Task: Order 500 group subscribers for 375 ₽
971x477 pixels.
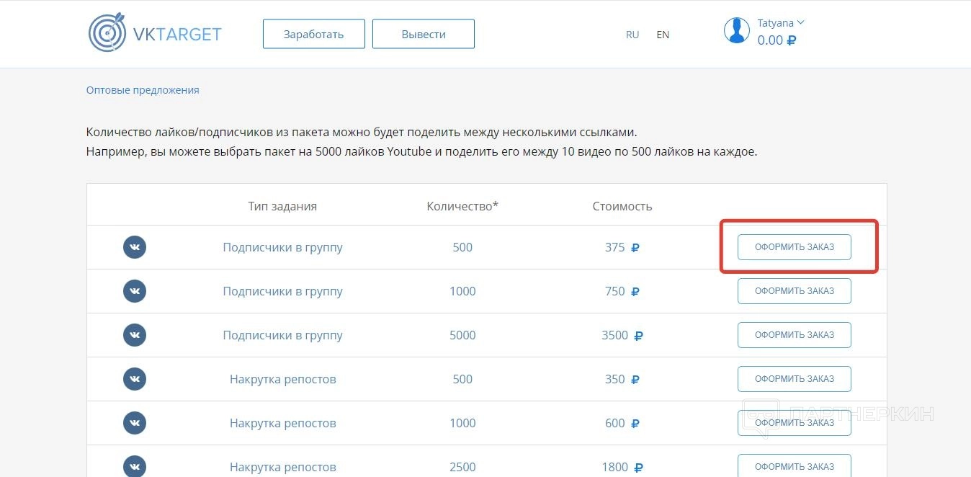Action: coord(794,247)
